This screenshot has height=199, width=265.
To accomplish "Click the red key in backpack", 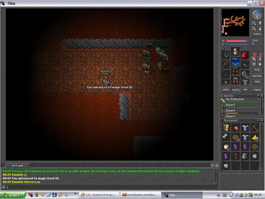I will [x=235, y=156].
